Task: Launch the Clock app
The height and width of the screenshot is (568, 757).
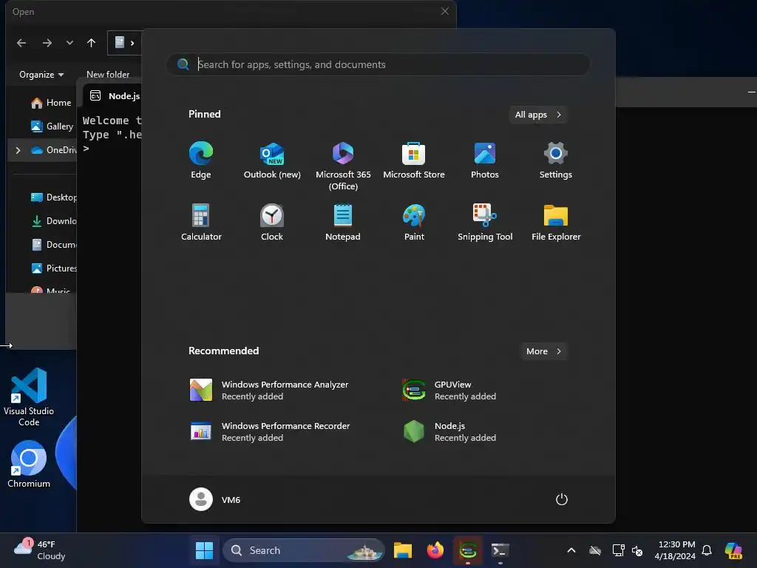Action: click(x=272, y=223)
